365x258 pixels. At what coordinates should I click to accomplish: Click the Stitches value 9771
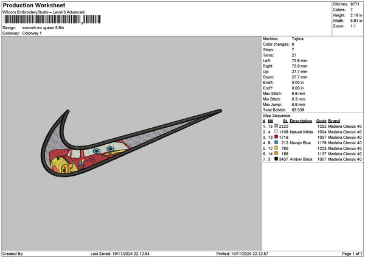tap(355, 4)
